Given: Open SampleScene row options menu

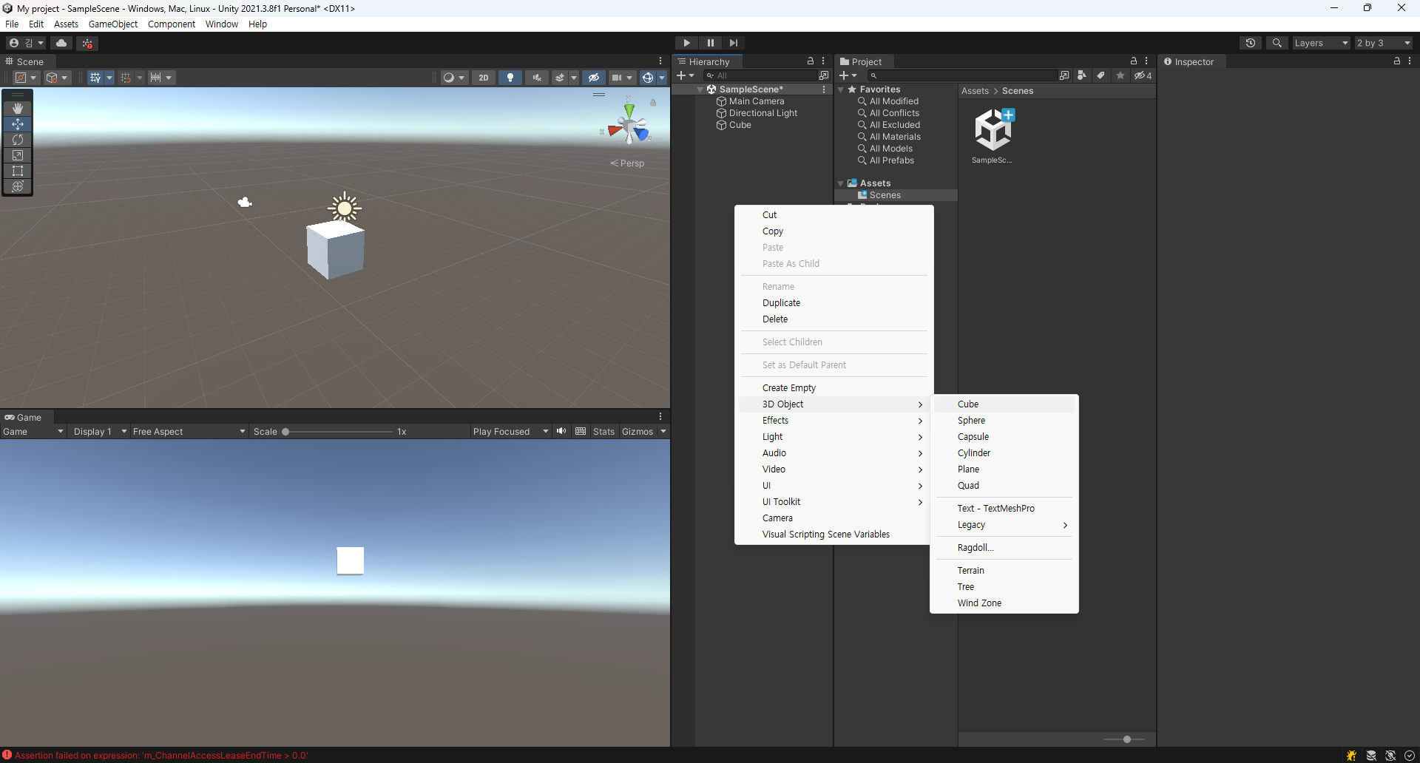Looking at the screenshot, I should click(824, 89).
